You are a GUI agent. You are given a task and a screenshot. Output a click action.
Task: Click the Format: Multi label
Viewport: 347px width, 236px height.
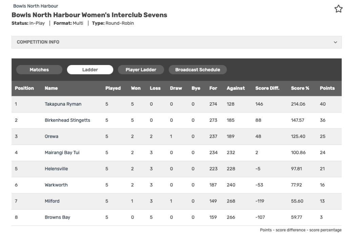[x=68, y=23]
